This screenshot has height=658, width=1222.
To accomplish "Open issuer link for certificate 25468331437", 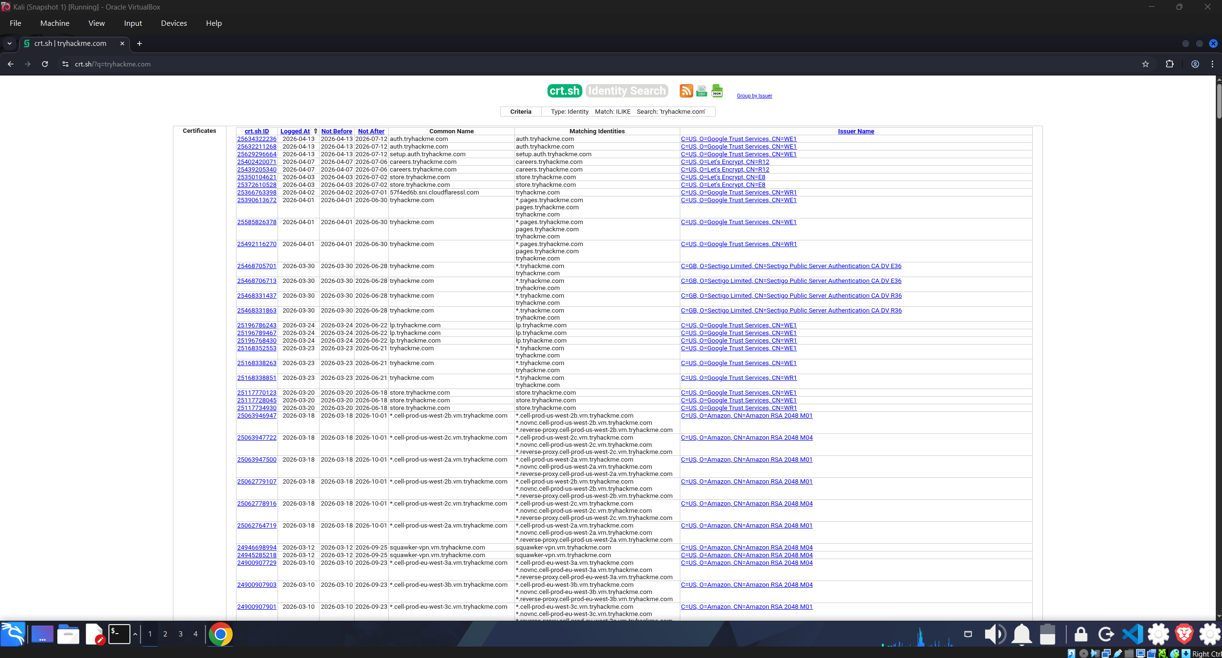I will pos(791,296).
